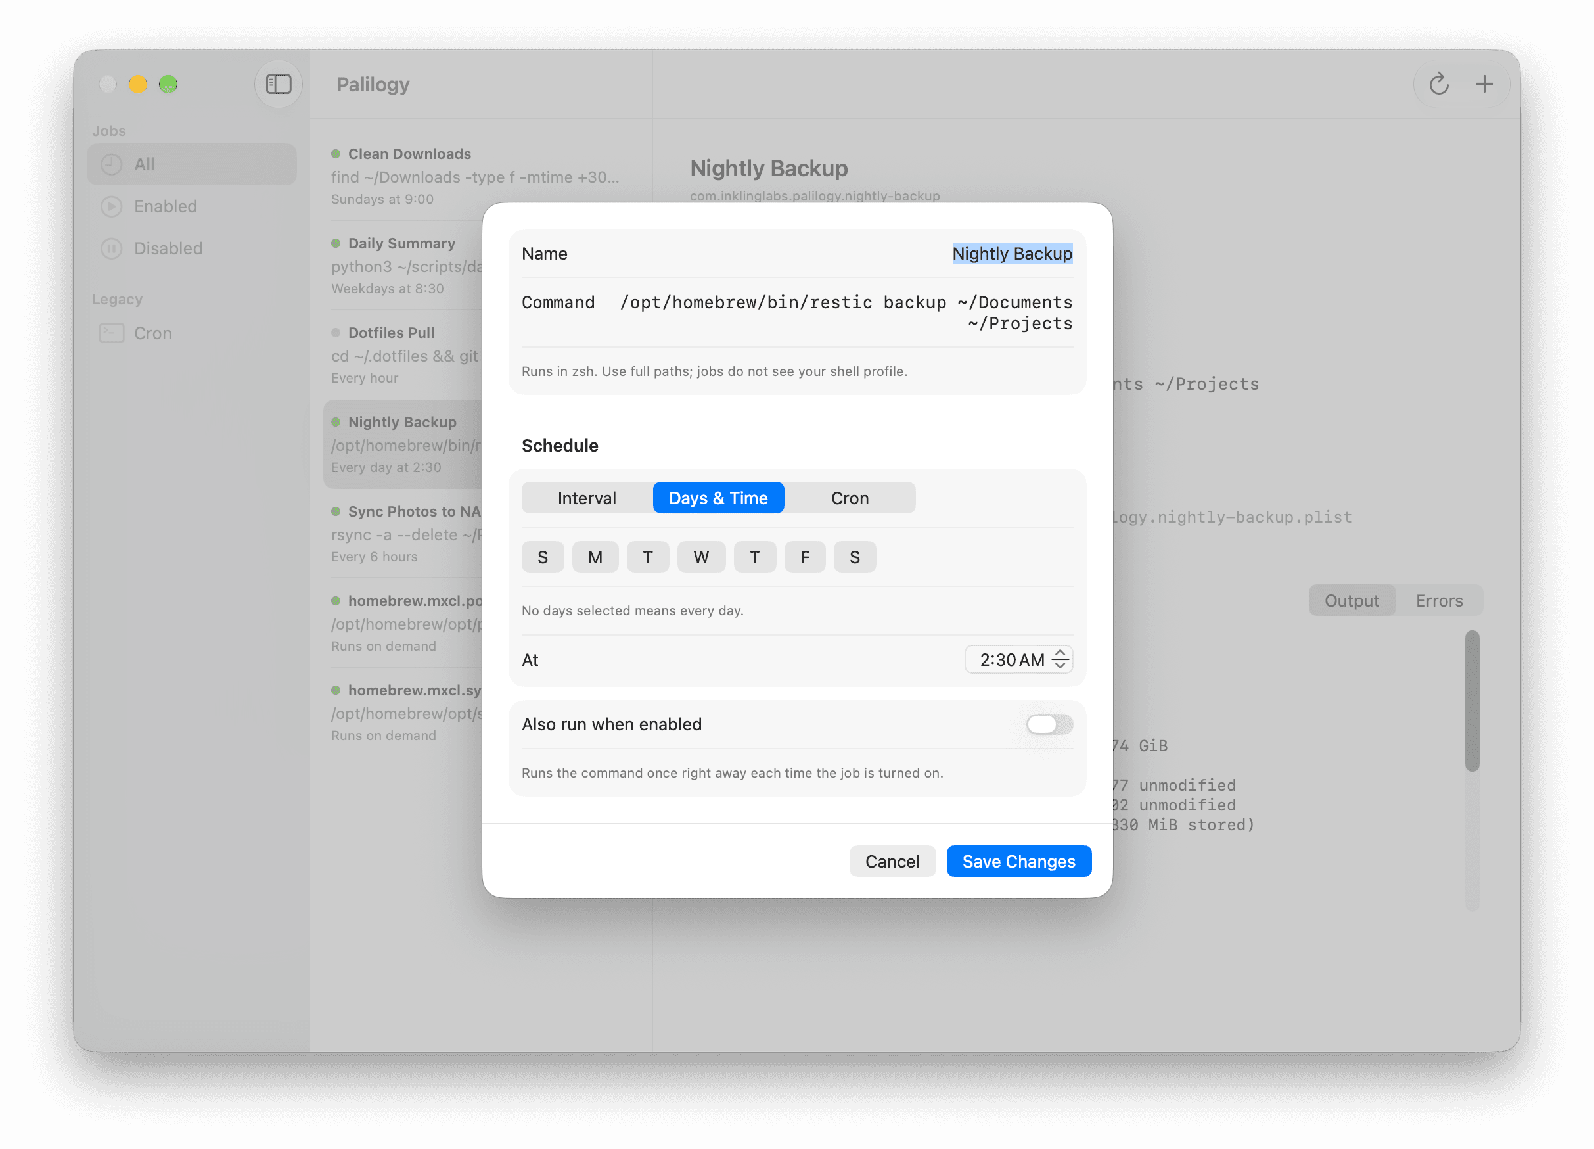Add a new job with plus icon
1594x1149 pixels.
click(x=1484, y=84)
